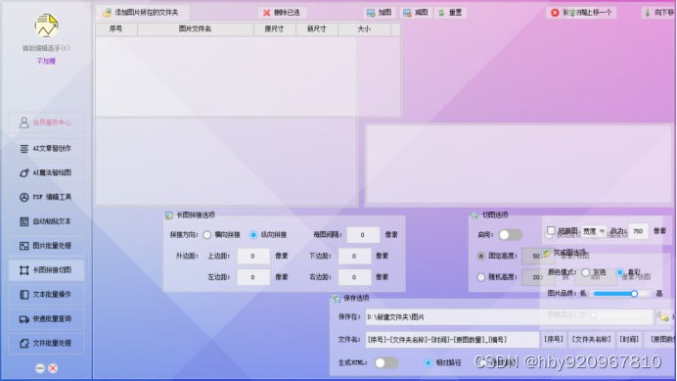677x381 pixels.
Task: Toggle the 生成HTML switch
Action: [385, 362]
